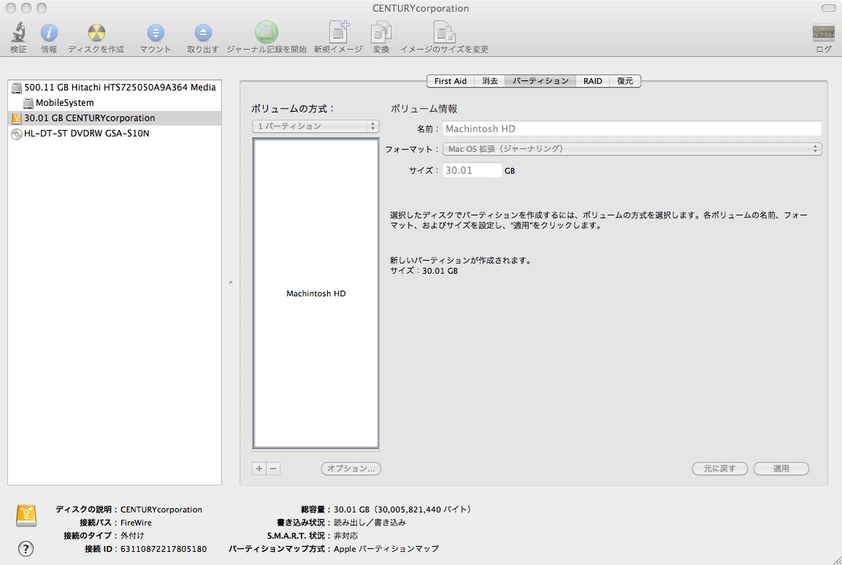Click the 取り出す (Eject) toolbar icon
Screen dimensions: 842x565
click(x=202, y=34)
